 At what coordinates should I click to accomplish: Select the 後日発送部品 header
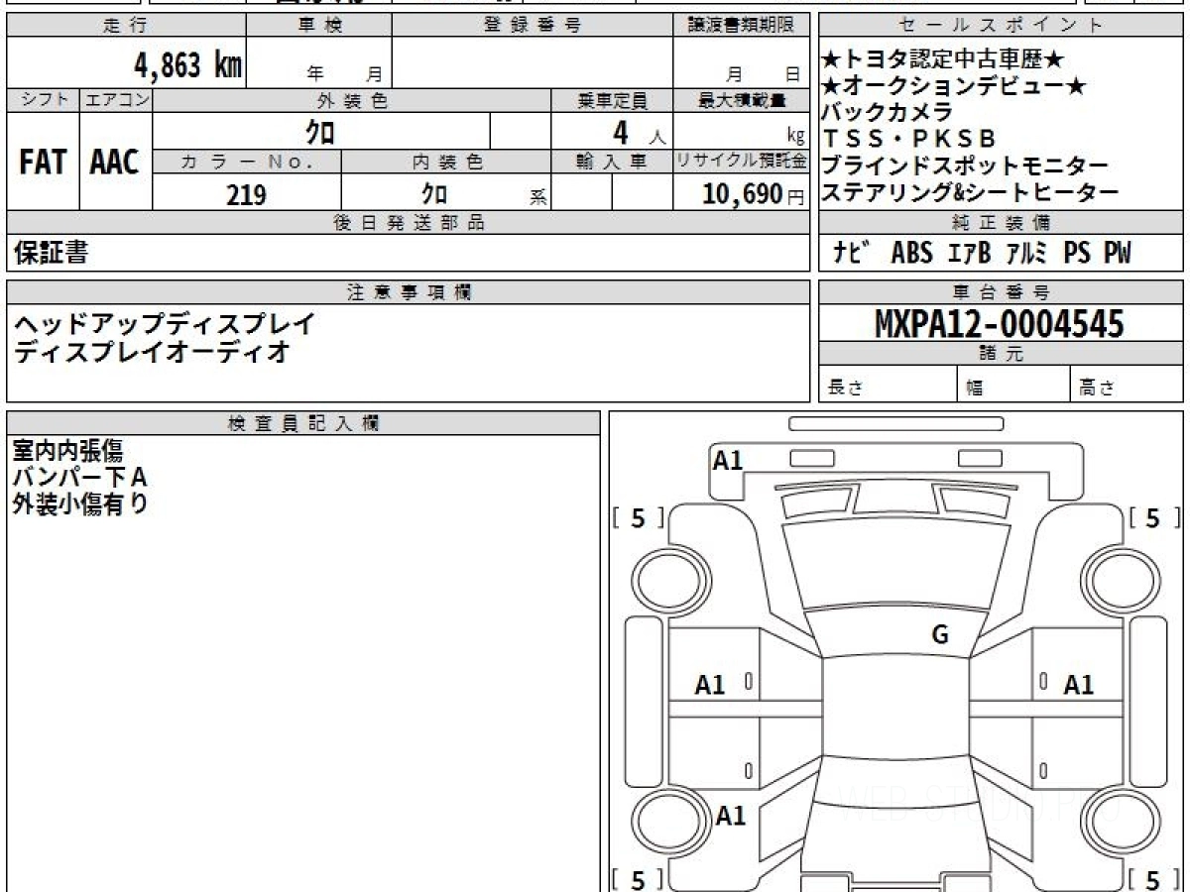tap(408, 223)
